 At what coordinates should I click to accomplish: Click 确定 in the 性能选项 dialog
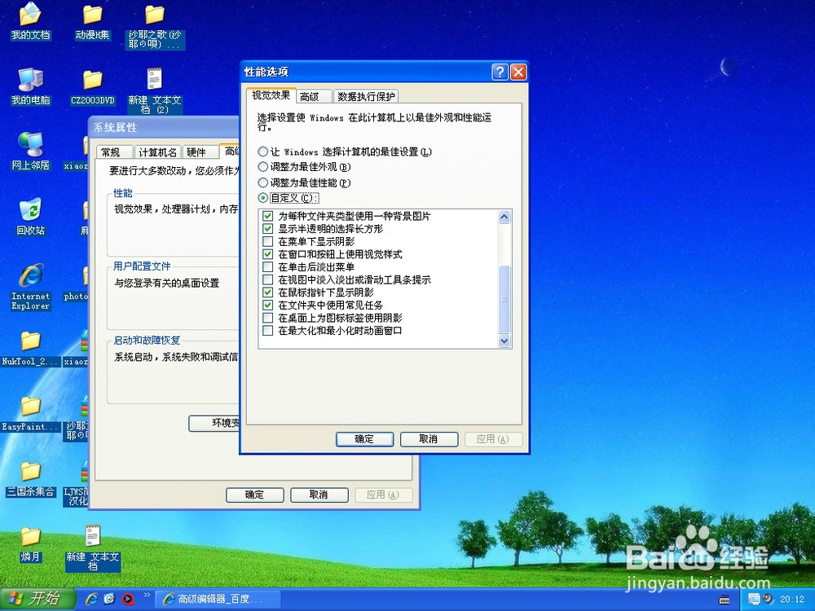364,439
